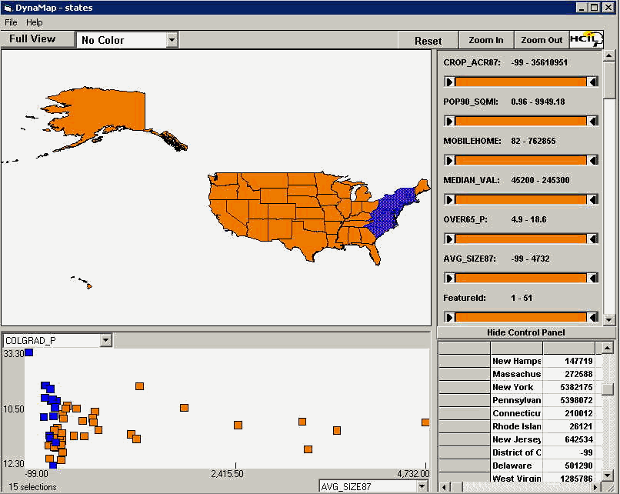Click Hide Control Panel button
Image resolution: width=620 pixels, height=494 pixels.
(526, 332)
